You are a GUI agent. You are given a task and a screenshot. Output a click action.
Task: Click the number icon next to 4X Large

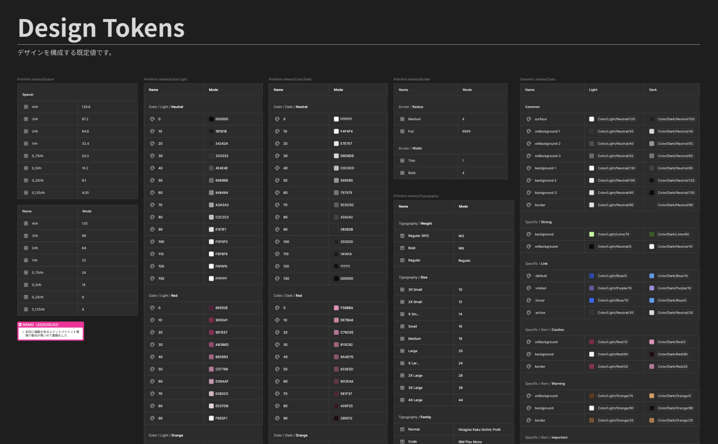(x=402, y=400)
